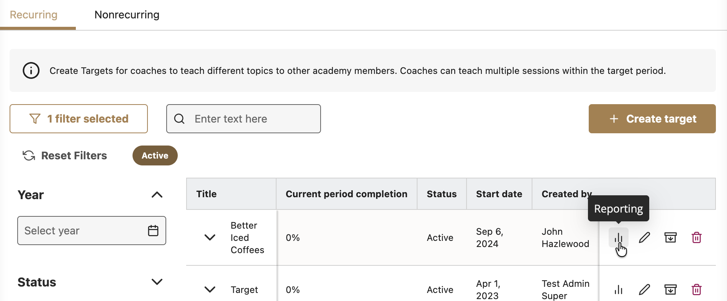Click the Create target button
The image size is (727, 301).
pyautogui.click(x=652, y=119)
